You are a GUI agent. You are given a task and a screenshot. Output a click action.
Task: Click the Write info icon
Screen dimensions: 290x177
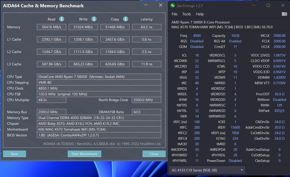(94, 19)
